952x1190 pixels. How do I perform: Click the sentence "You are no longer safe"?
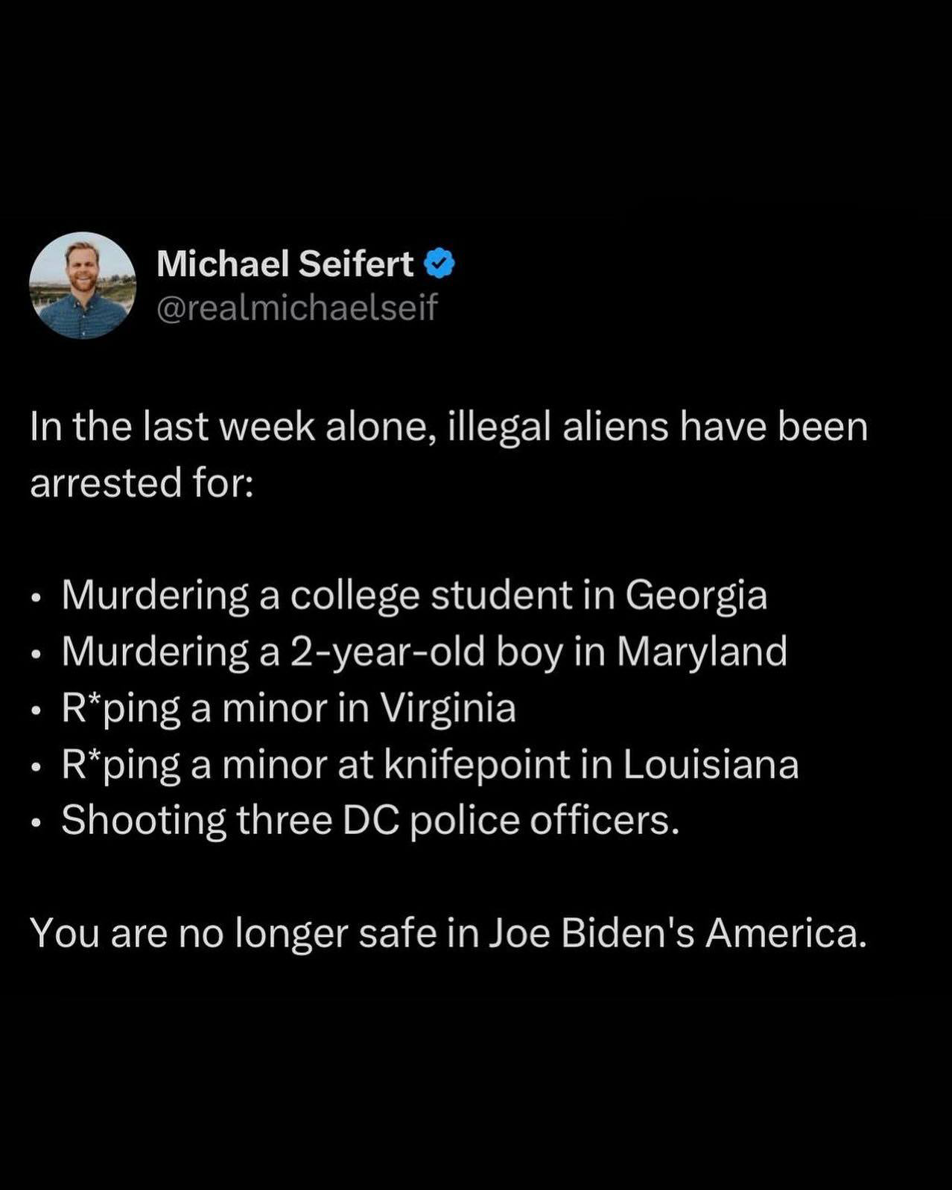(449, 934)
